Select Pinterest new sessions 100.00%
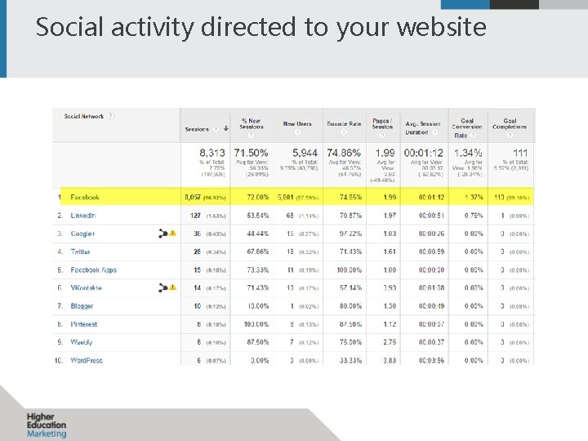The height and width of the screenshot is (441, 588). pyautogui.click(x=256, y=324)
